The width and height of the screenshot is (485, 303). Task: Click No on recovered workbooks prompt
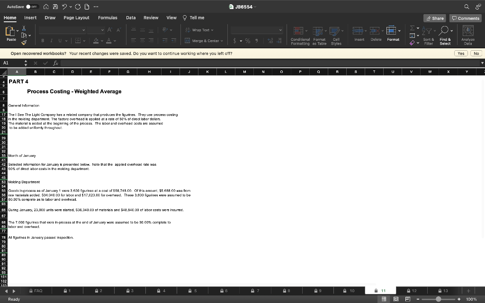(476, 53)
